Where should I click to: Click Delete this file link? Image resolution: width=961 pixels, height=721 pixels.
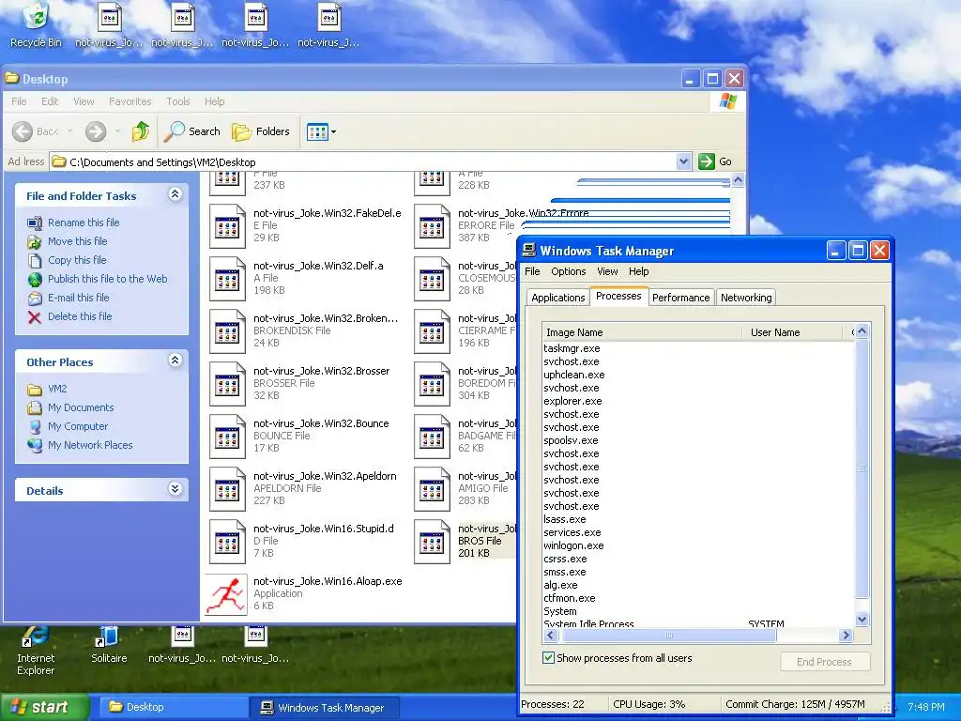[x=80, y=316]
